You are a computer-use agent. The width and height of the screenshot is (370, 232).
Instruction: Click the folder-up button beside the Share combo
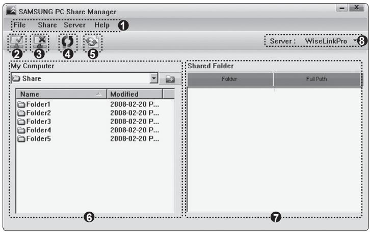[x=170, y=79]
